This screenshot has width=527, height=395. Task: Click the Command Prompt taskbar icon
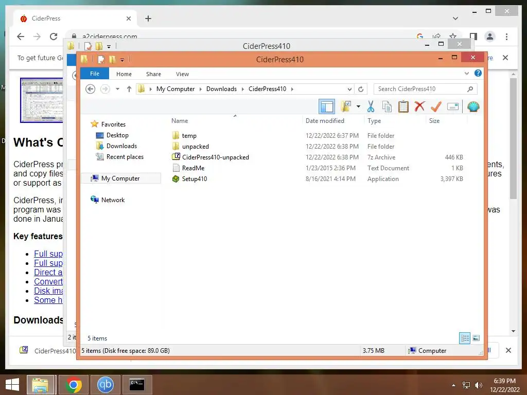137,385
